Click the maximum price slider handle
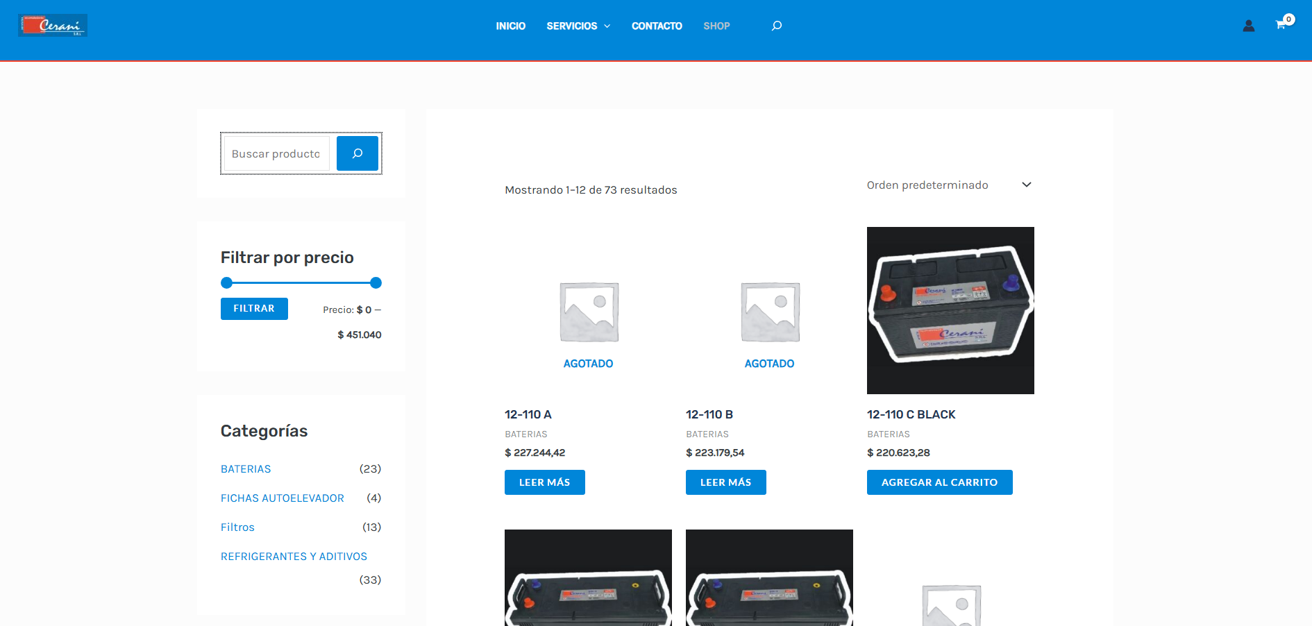 coord(376,282)
